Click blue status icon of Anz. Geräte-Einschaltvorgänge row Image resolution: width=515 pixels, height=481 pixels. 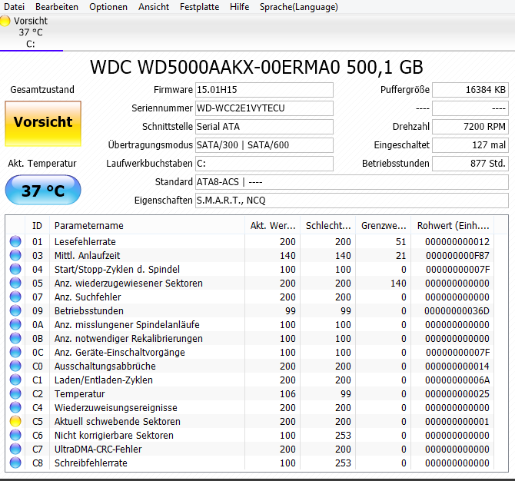15,352
